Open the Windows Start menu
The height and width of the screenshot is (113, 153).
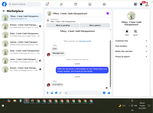point(3,106)
